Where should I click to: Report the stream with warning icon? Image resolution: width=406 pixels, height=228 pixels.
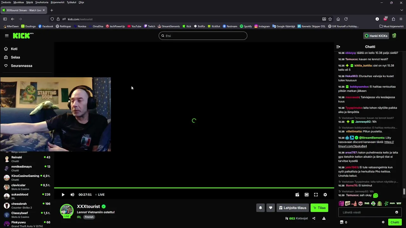pyautogui.click(x=324, y=218)
